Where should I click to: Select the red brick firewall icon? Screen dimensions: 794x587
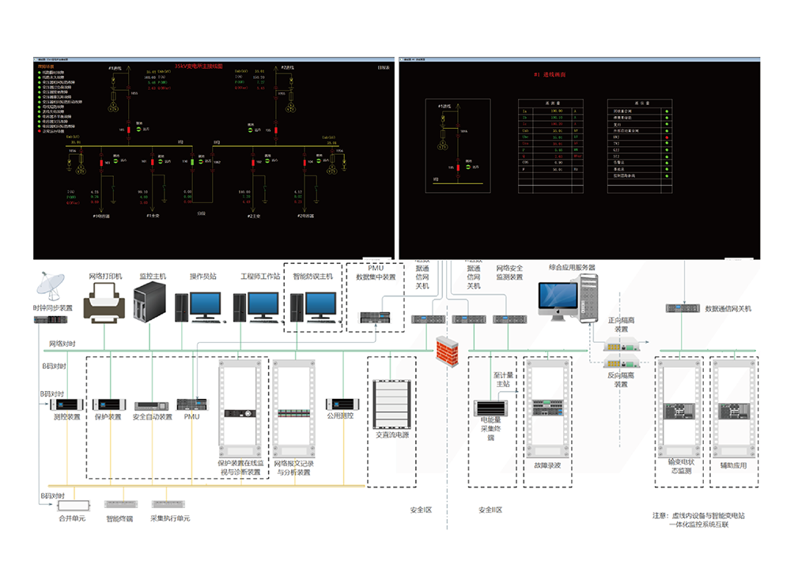(x=447, y=347)
